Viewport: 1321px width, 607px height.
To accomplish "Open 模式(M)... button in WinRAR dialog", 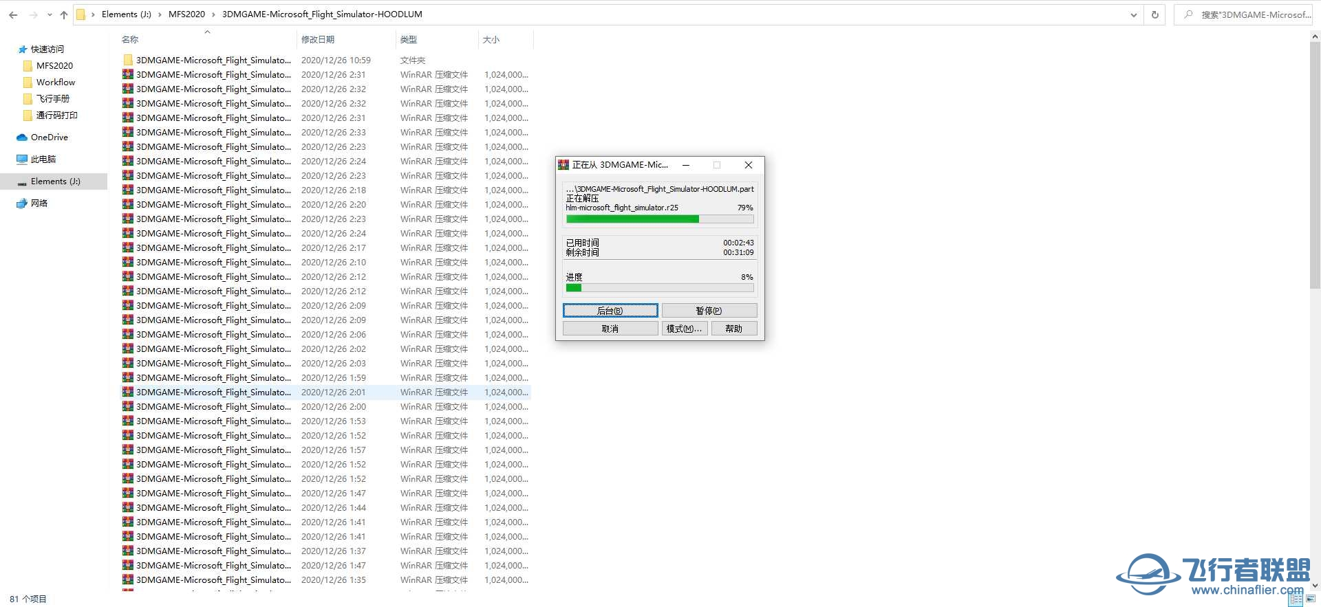I will click(x=685, y=329).
